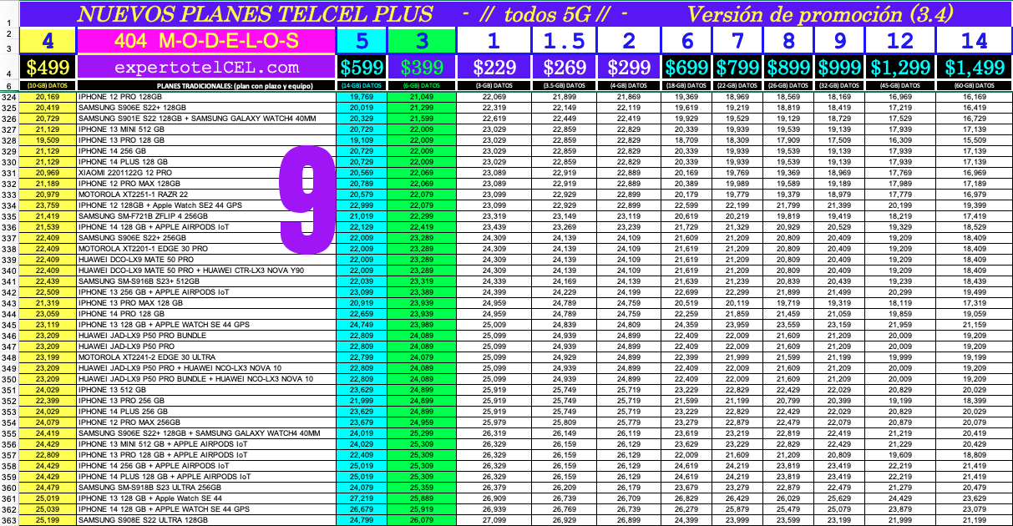Select row header 363

coord(9,520)
